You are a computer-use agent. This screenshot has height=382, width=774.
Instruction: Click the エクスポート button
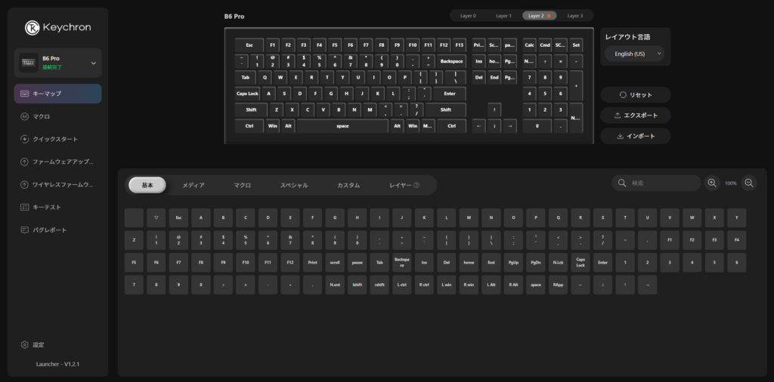(635, 116)
